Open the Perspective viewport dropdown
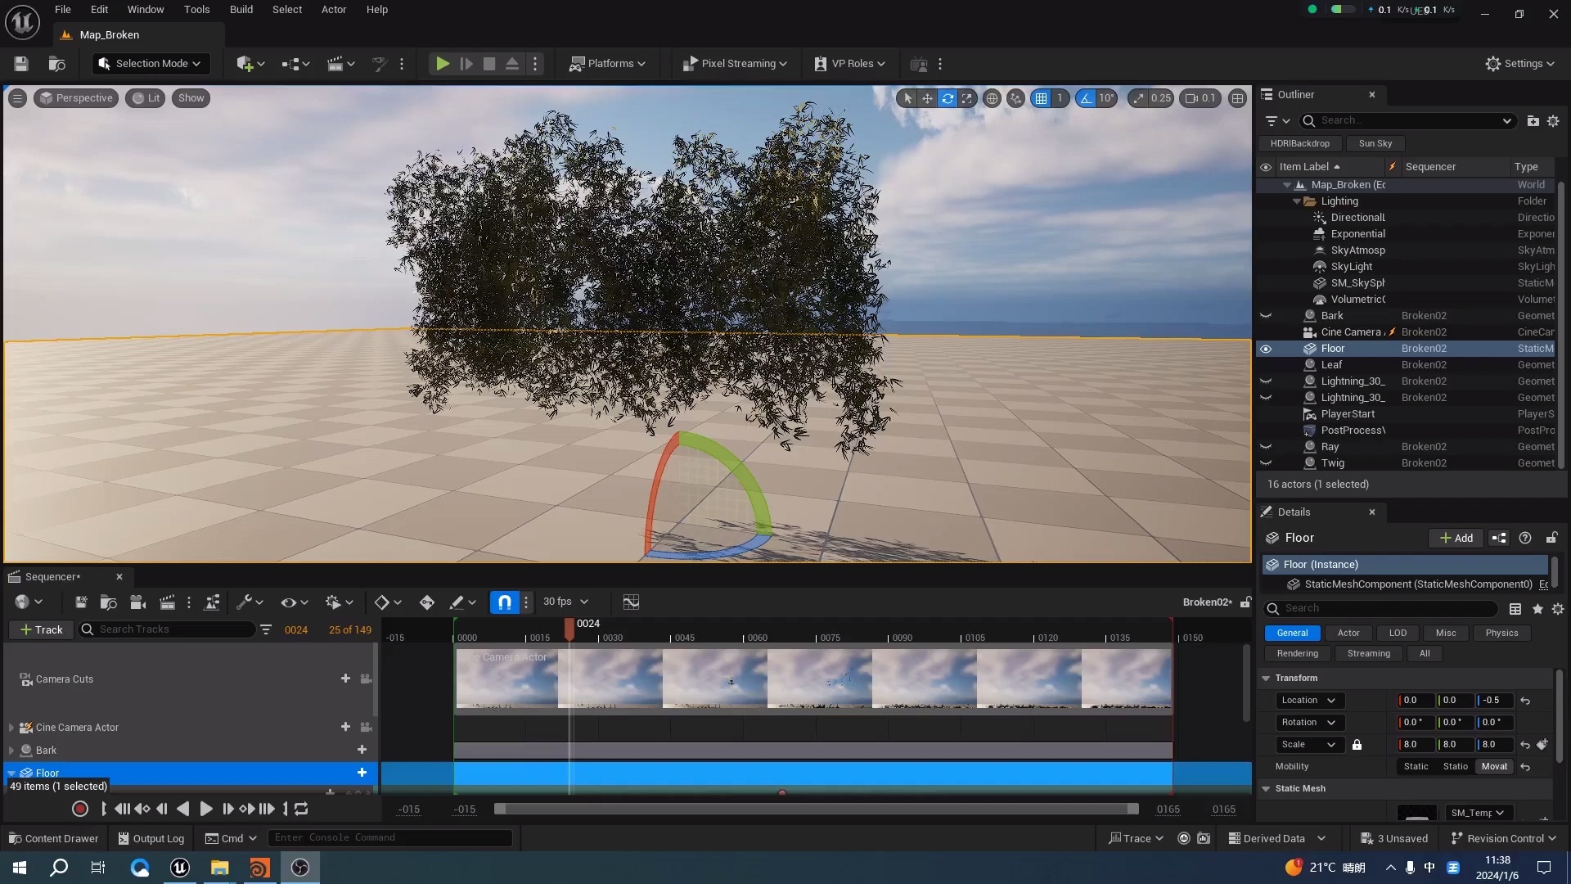Viewport: 1571px width, 884px height. coord(75,97)
